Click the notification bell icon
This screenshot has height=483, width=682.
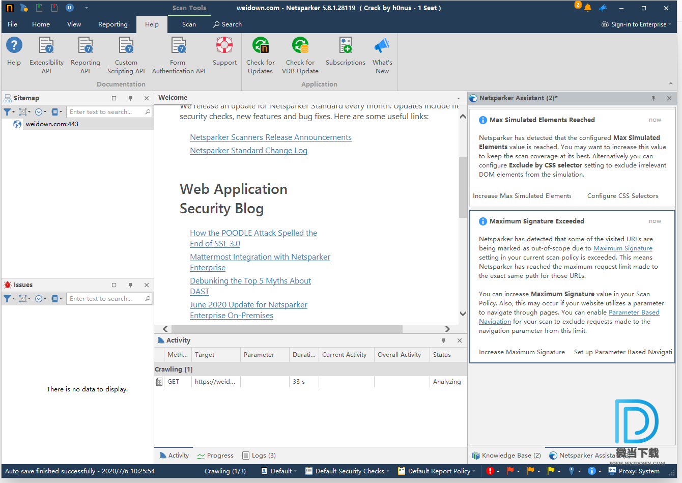(588, 8)
